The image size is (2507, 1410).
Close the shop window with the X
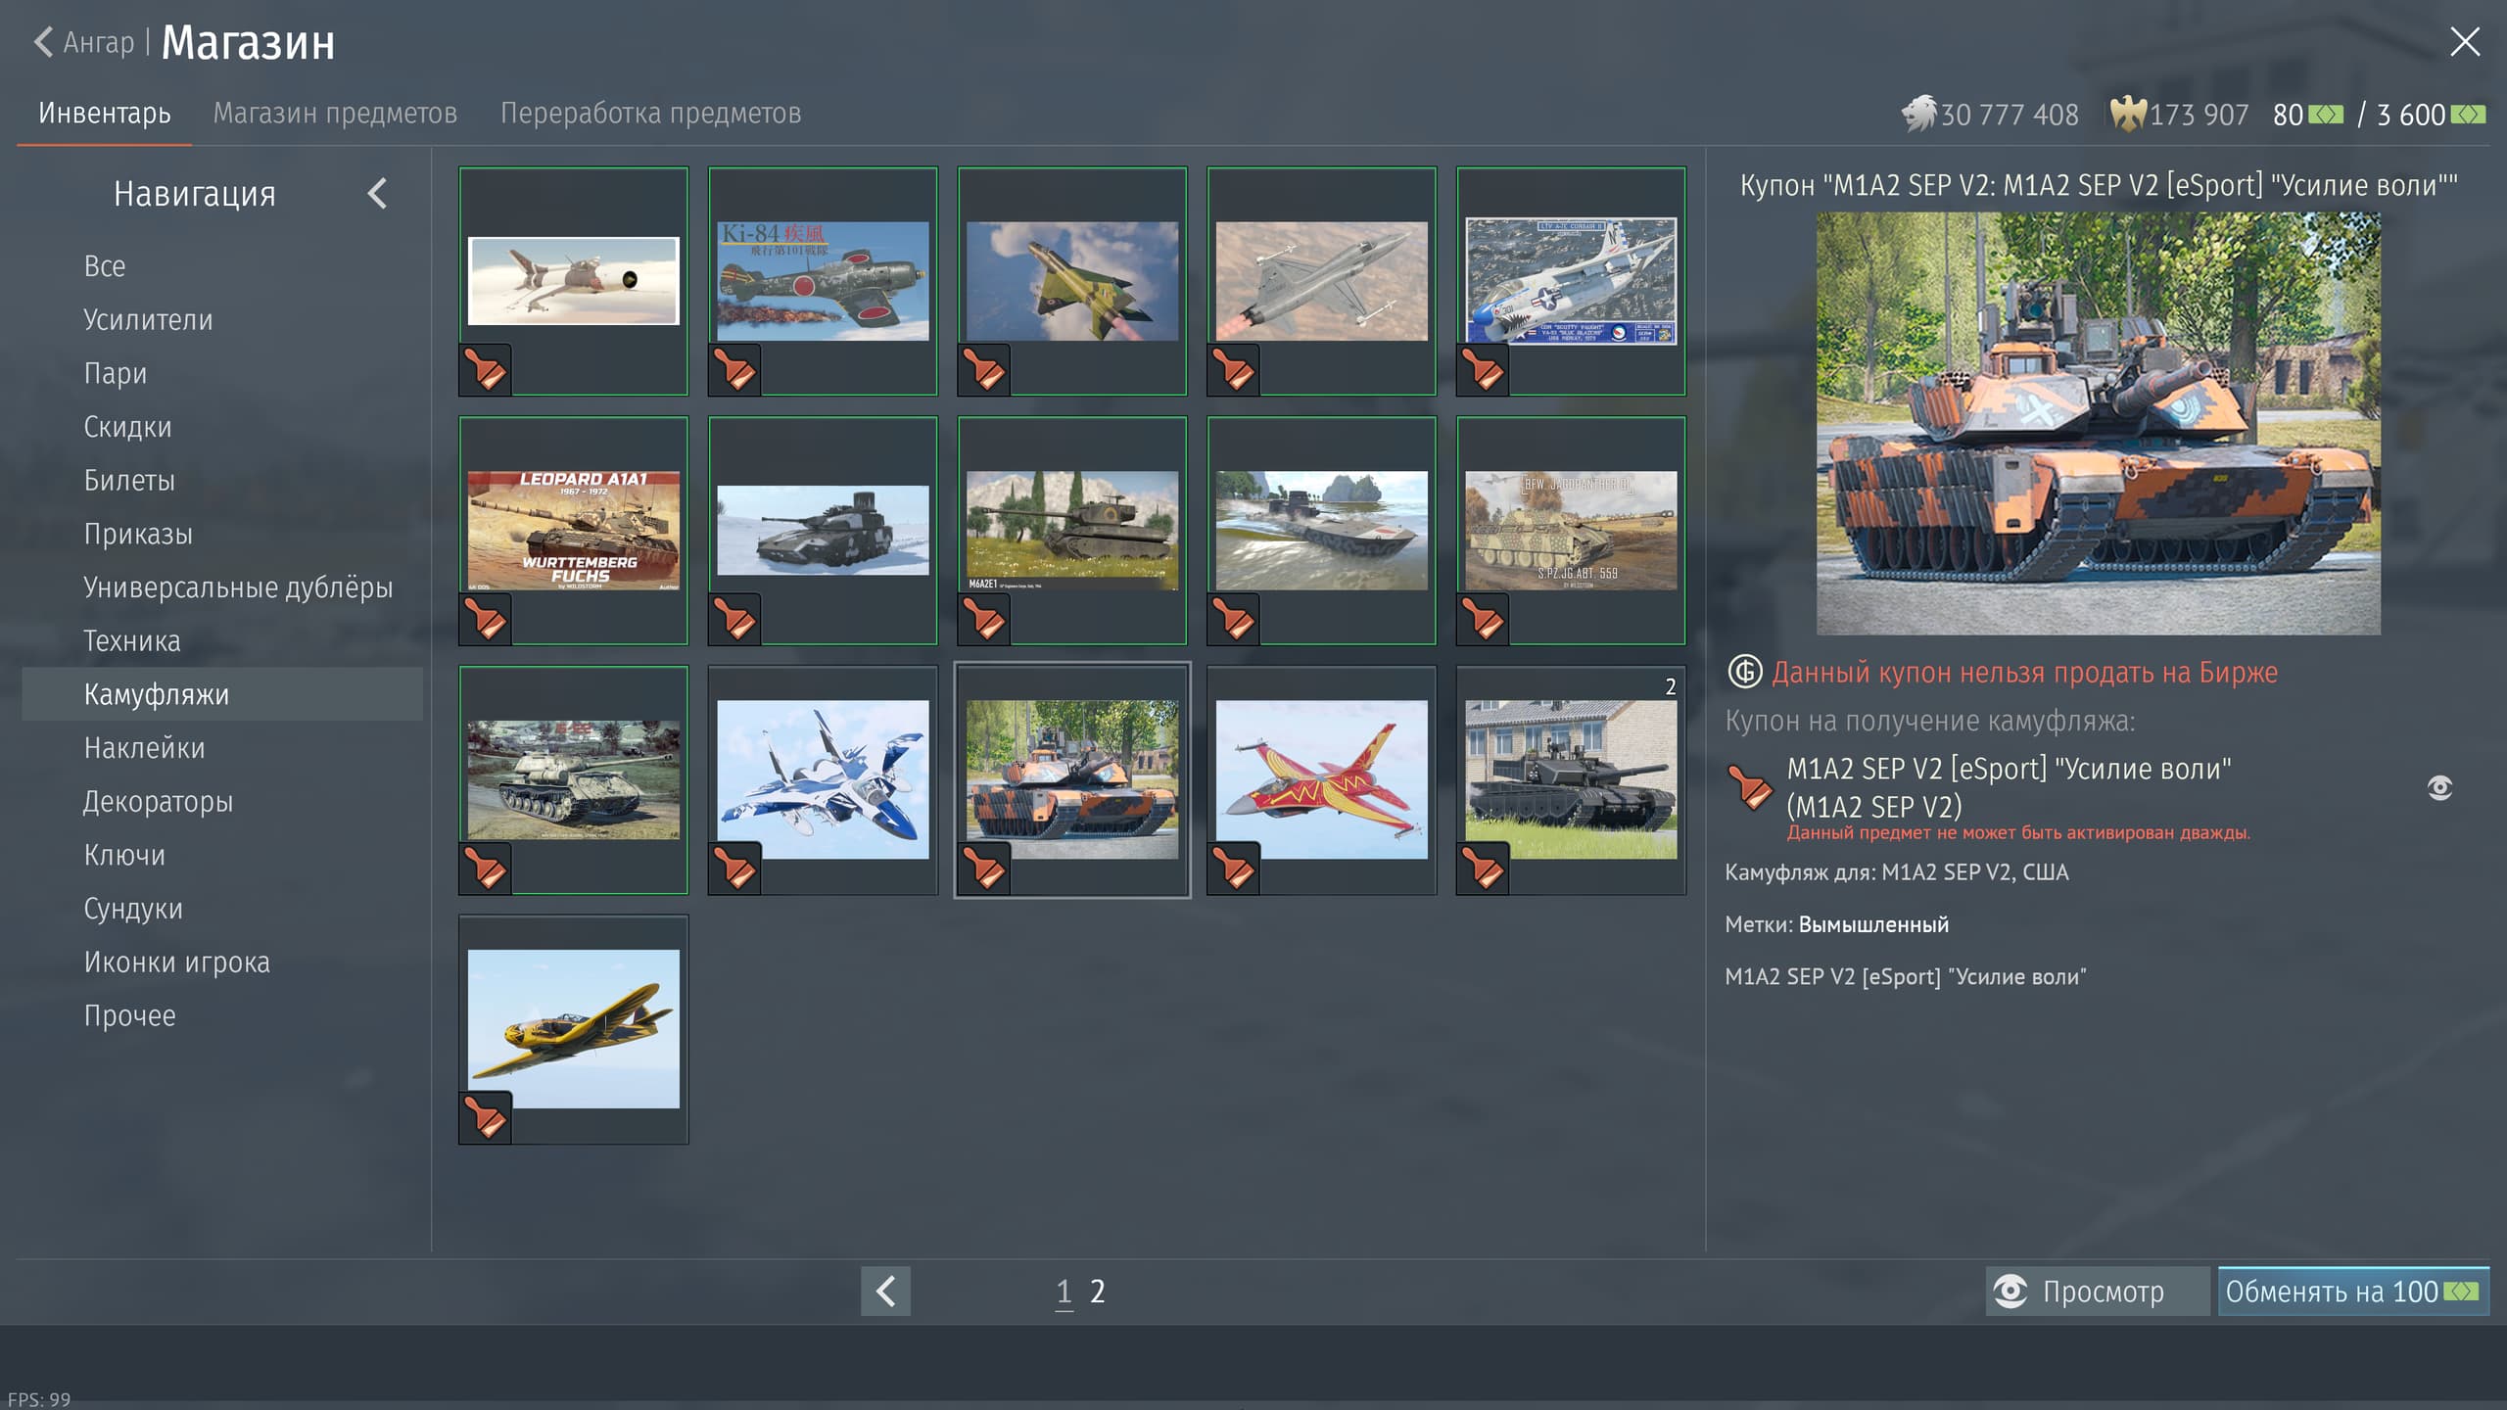[2464, 42]
